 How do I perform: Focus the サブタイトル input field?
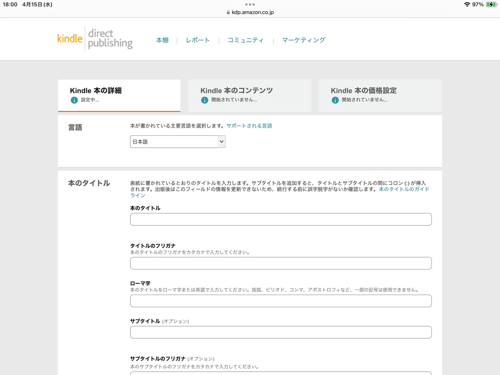(281, 332)
